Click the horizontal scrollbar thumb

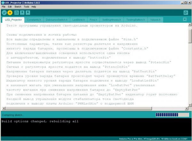coord(79,108)
